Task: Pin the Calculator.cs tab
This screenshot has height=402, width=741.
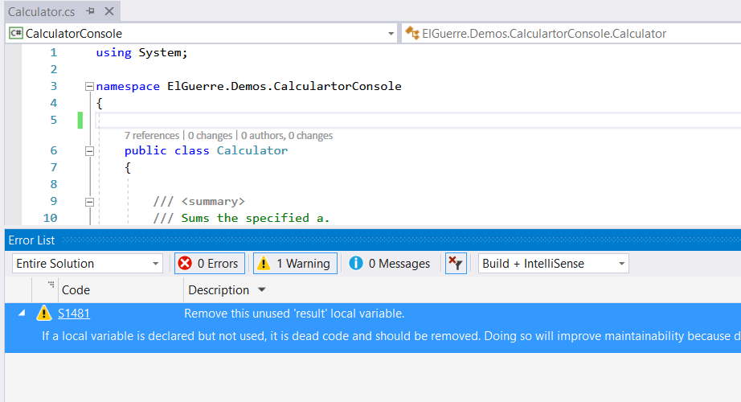Action: (90, 12)
